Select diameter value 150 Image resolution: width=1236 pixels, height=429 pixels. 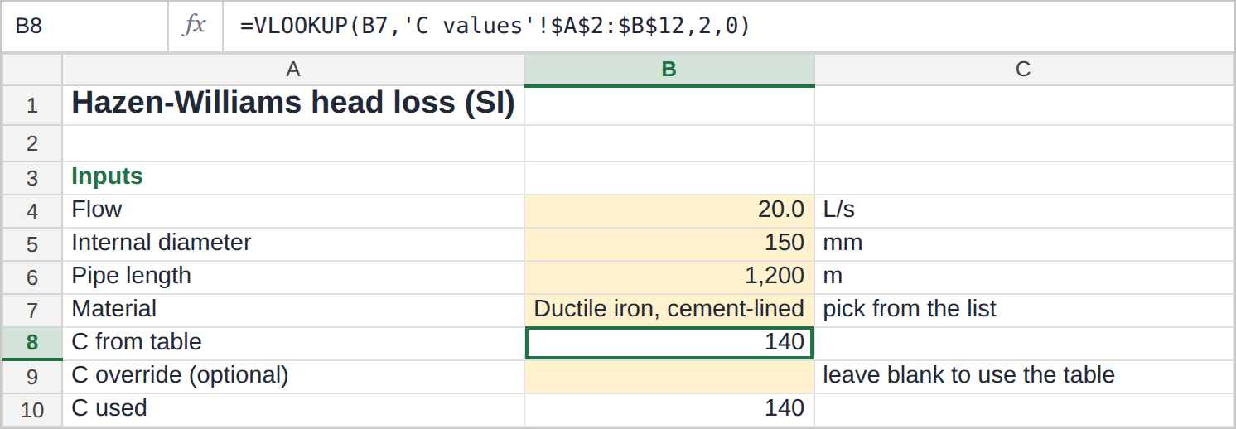pyautogui.click(x=669, y=244)
